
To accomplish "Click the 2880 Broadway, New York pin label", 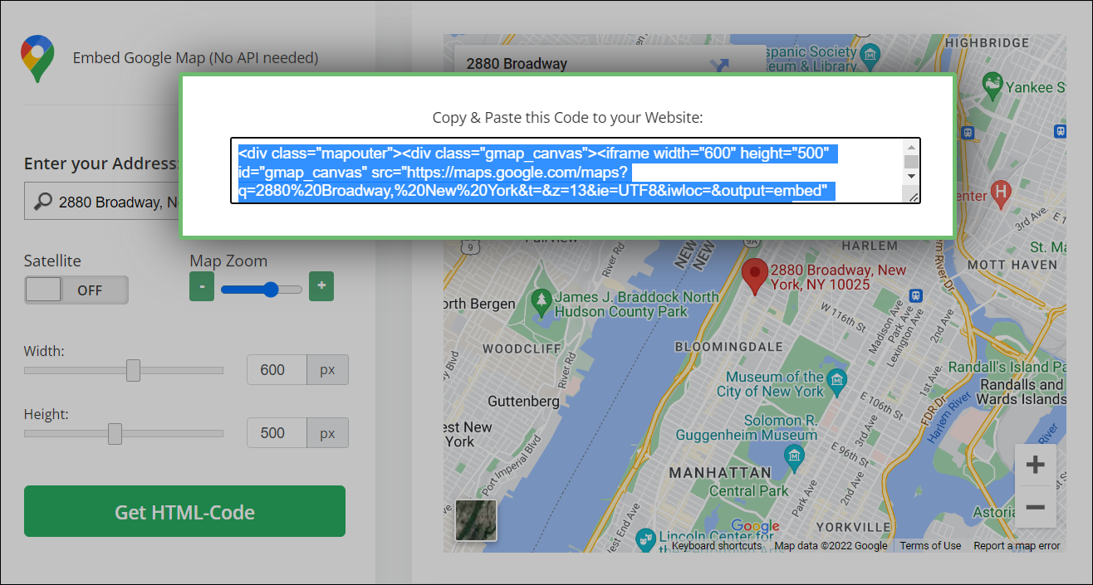I will [838, 277].
